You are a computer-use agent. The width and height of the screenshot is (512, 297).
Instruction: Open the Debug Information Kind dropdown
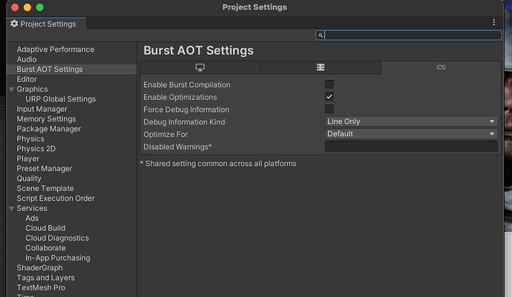(x=411, y=121)
